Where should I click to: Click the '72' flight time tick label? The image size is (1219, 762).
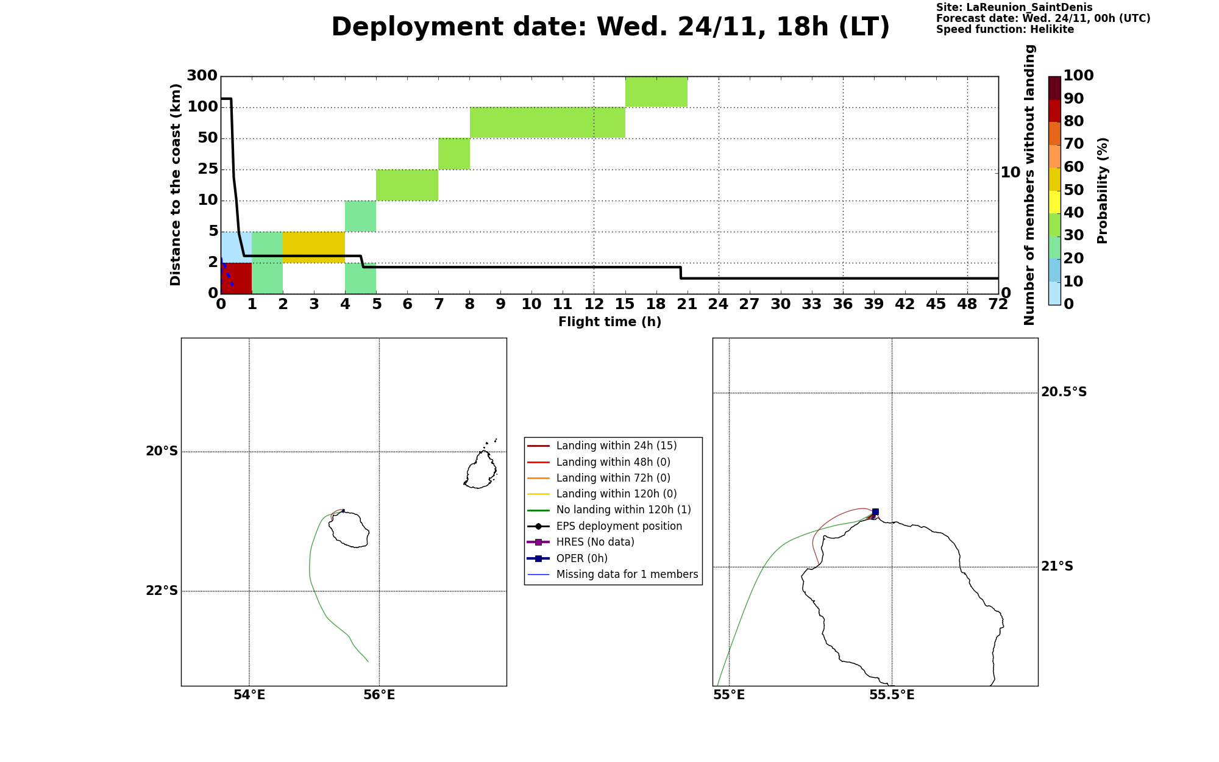pos(998,304)
